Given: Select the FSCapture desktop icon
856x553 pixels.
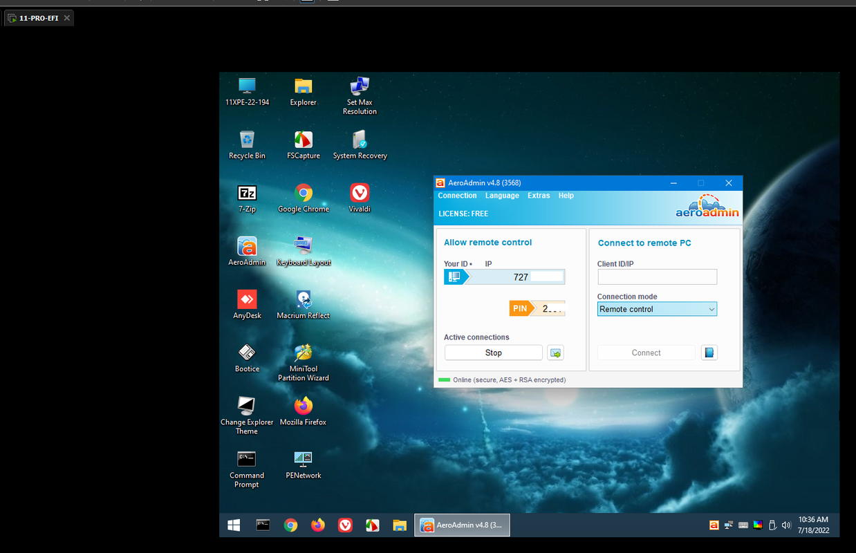Looking at the screenshot, I should [x=303, y=145].
